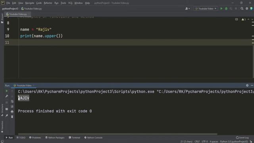Open the Run tool window button at bottom
254x143 pixels.
[x=9, y=138]
